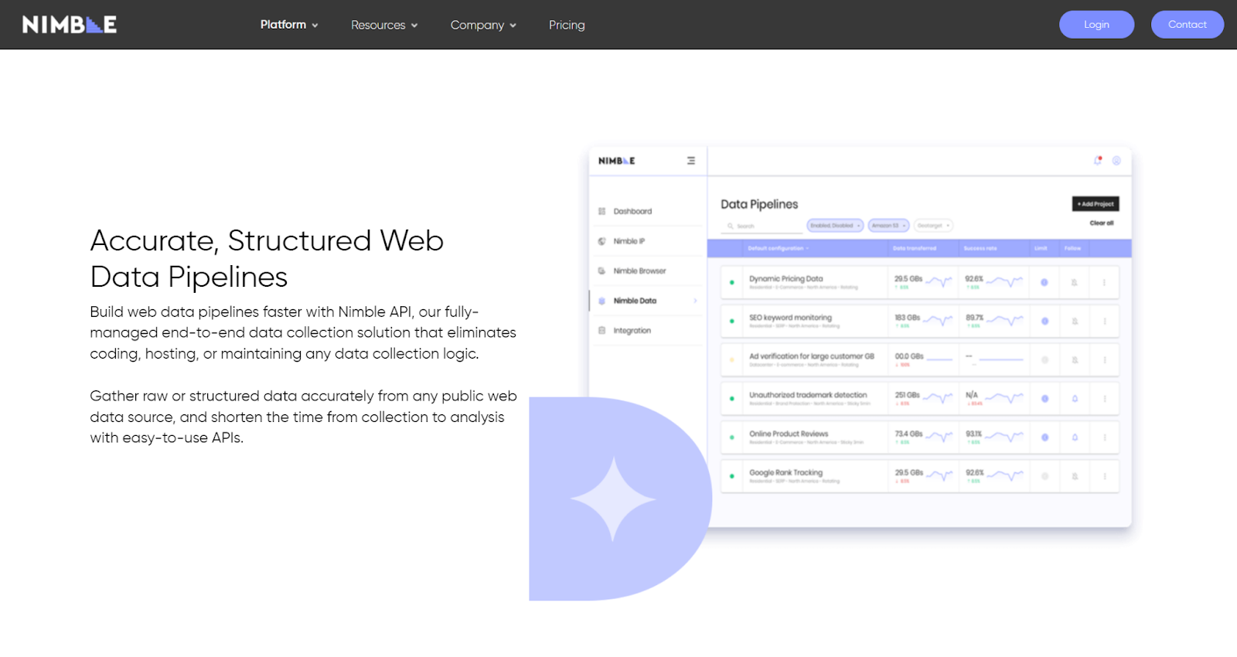Open the Amazon S3 filter dropdown

tap(889, 226)
